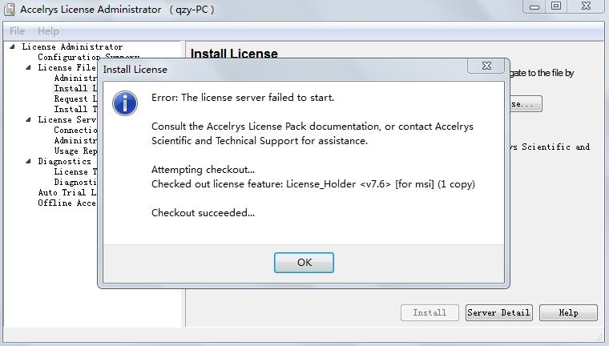Click the blue information icon in dialog
The width and height of the screenshot is (609, 346).
coord(125,103)
